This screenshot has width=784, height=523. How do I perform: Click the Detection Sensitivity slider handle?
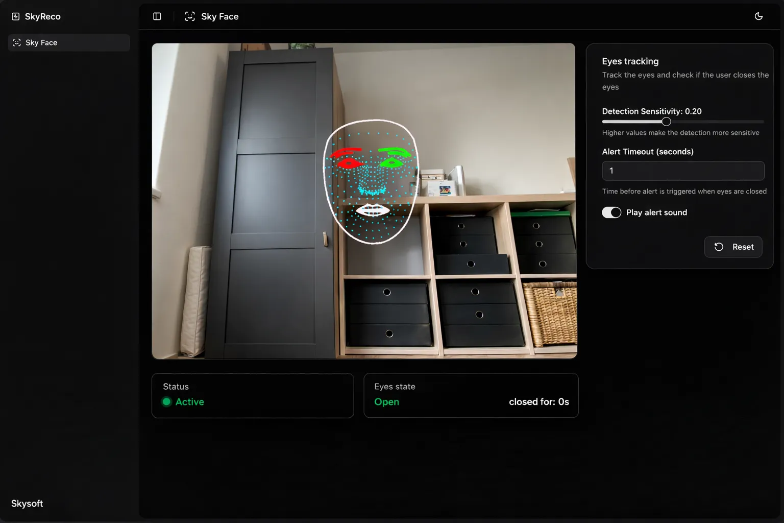pyautogui.click(x=666, y=122)
